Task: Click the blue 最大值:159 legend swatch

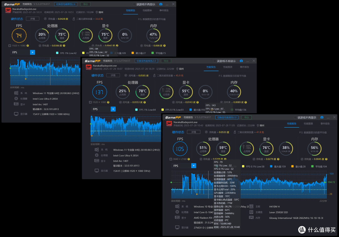Action: (x=271, y=166)
